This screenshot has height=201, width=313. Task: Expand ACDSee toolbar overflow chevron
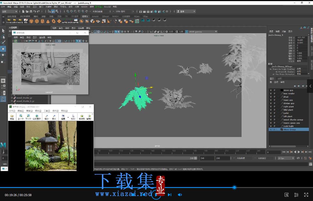tap(92, 114)
